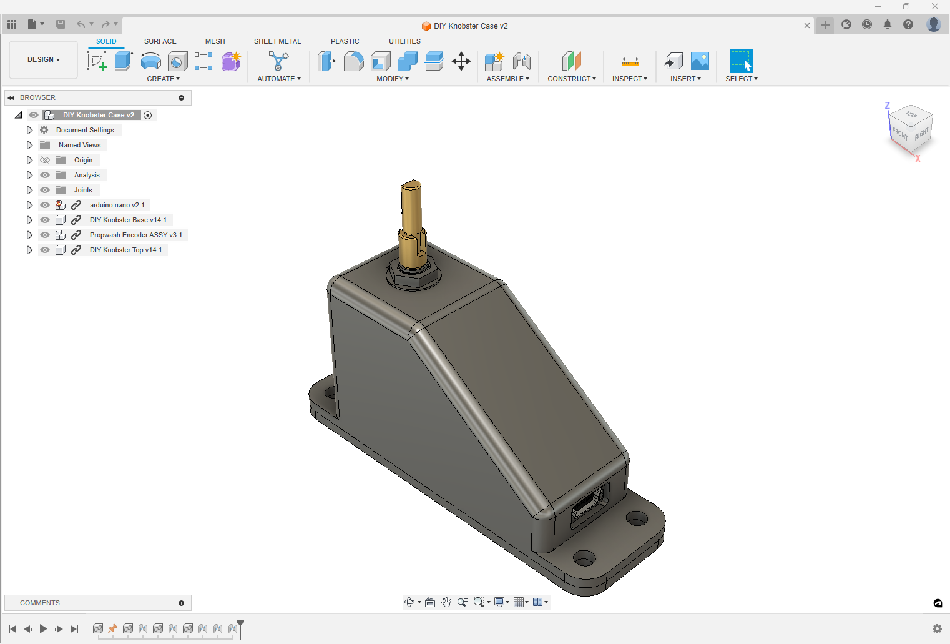Viewport: 950px width, 644px height.
Task: Toggle visibility of DIY Knobster Top v14:1
Action: [44, 249]
